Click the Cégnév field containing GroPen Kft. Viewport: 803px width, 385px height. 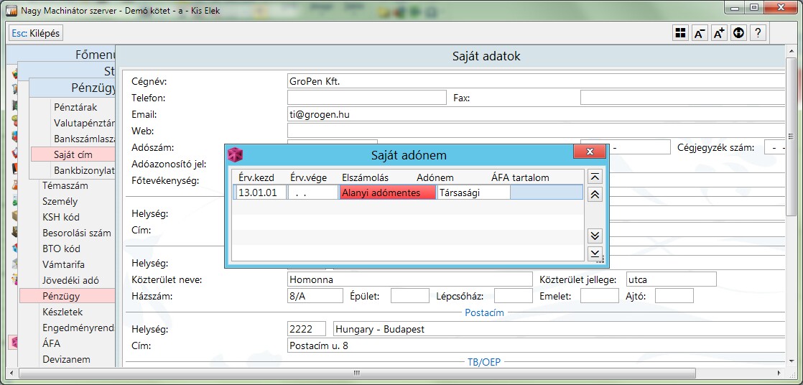point(536,81)
